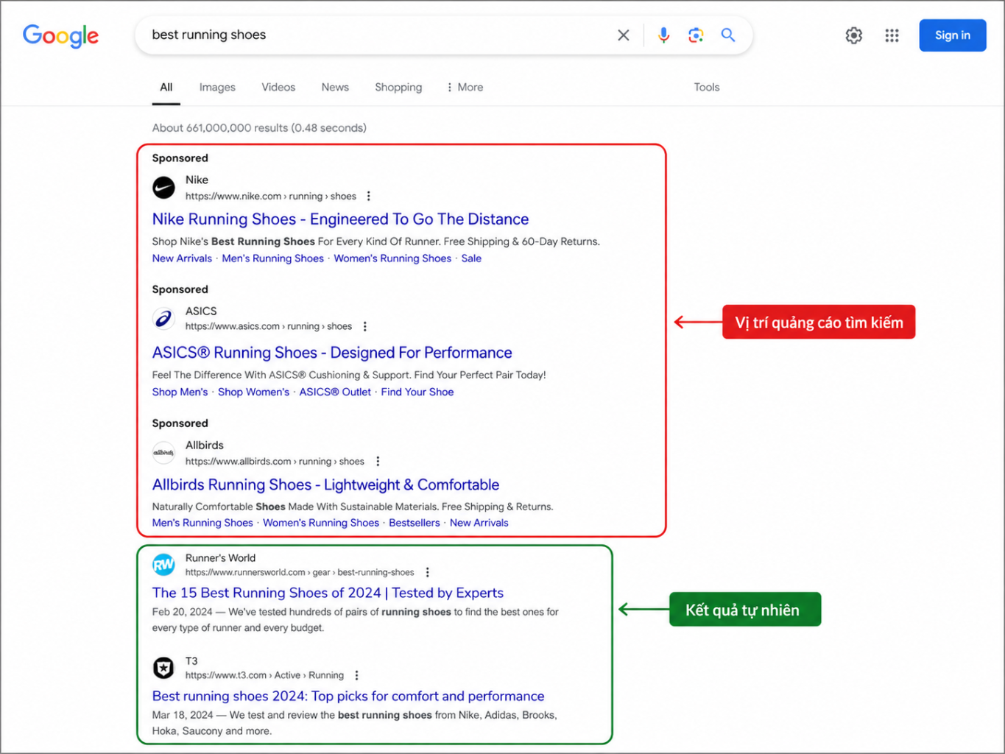Open Nike's Men's Running Shoes sitelink
The height and width of the screenshot is (754, 1005).
(x=273, y=258)
